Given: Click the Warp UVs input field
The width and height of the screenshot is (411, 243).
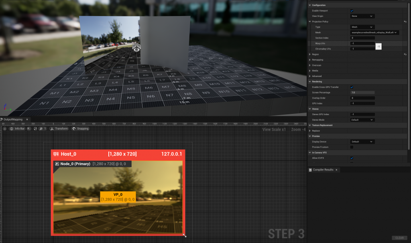Looking at the screenshot, I should [x=362, y=43].
